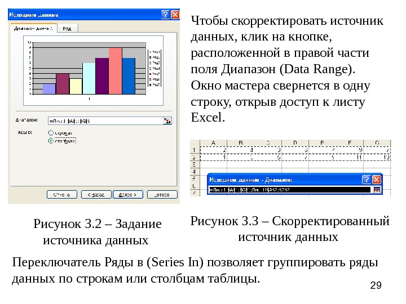Select row 2 header in the Excel sheet
Viewport: 406px width, 304px height.
[x=195, y=157]
